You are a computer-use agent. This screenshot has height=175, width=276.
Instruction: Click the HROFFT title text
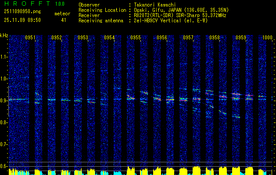point(27,3)
